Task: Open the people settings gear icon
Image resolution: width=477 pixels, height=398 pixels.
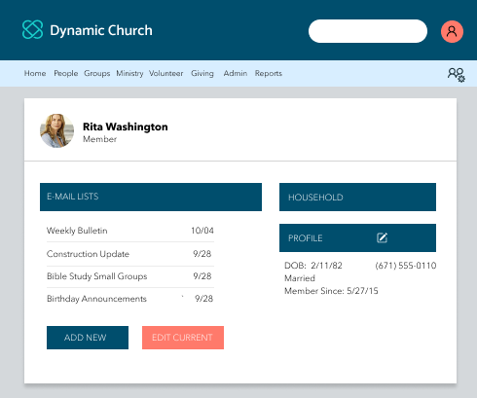Action: [x=457, y=75]
